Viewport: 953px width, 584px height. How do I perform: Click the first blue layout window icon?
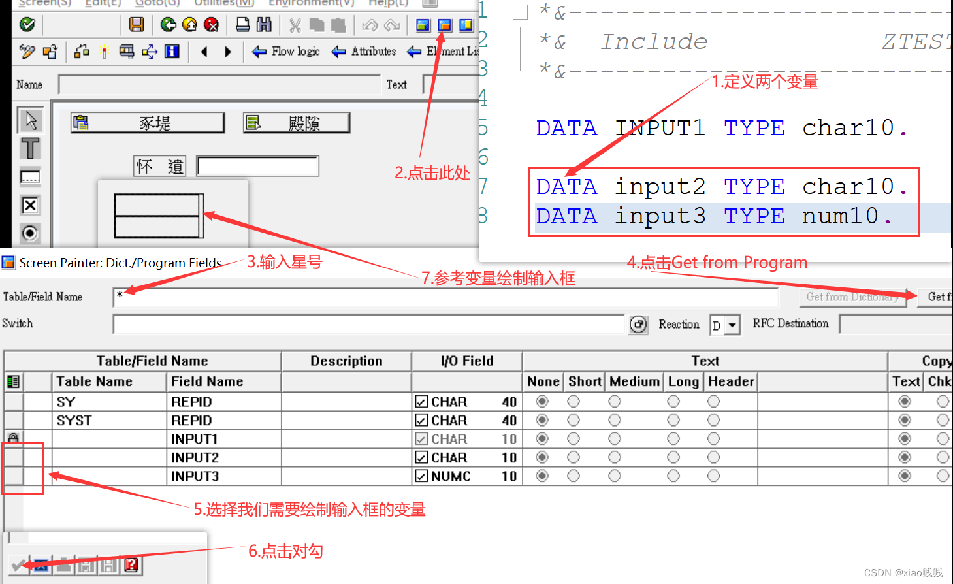(x=423, y=25)
